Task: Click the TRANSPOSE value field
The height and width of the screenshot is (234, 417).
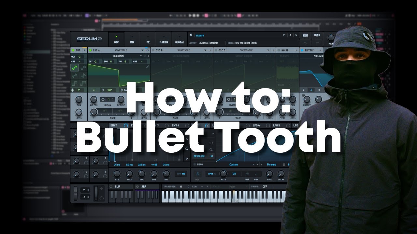Action: coord(180,187)
